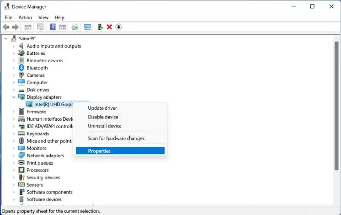This screenshot has width=341, height=215.
Task: Select the Processors tree item
Action: (37, 170)
